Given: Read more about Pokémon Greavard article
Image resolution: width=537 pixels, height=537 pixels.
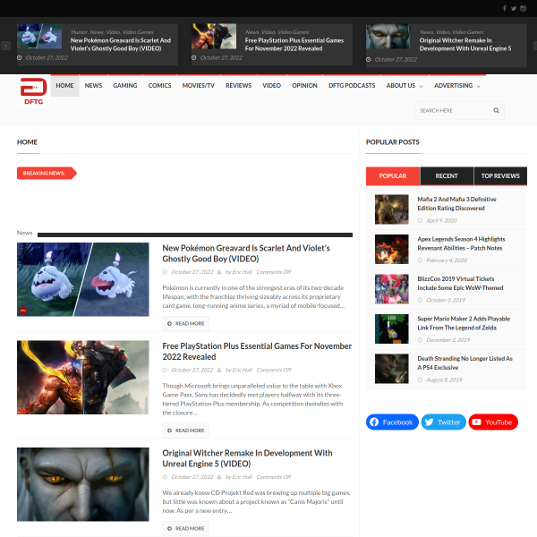Looking at the screenshot, I should coord(185,324).
